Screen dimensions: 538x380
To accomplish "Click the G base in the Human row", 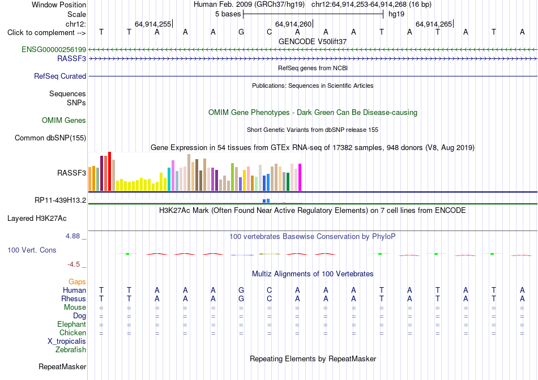I will tap(241, 290).
